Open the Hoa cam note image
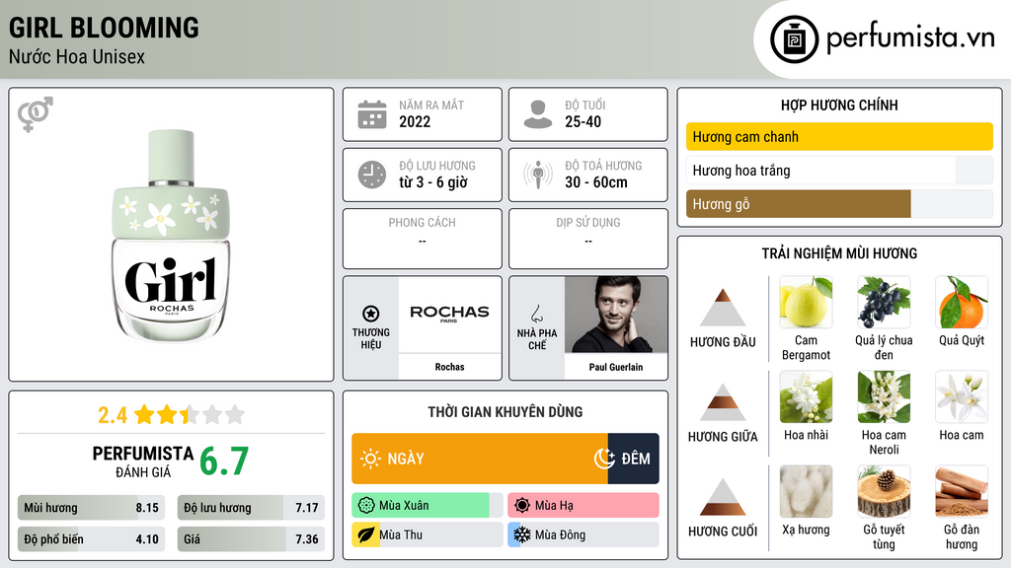1011x568 pixels. (x=962, y=396)
